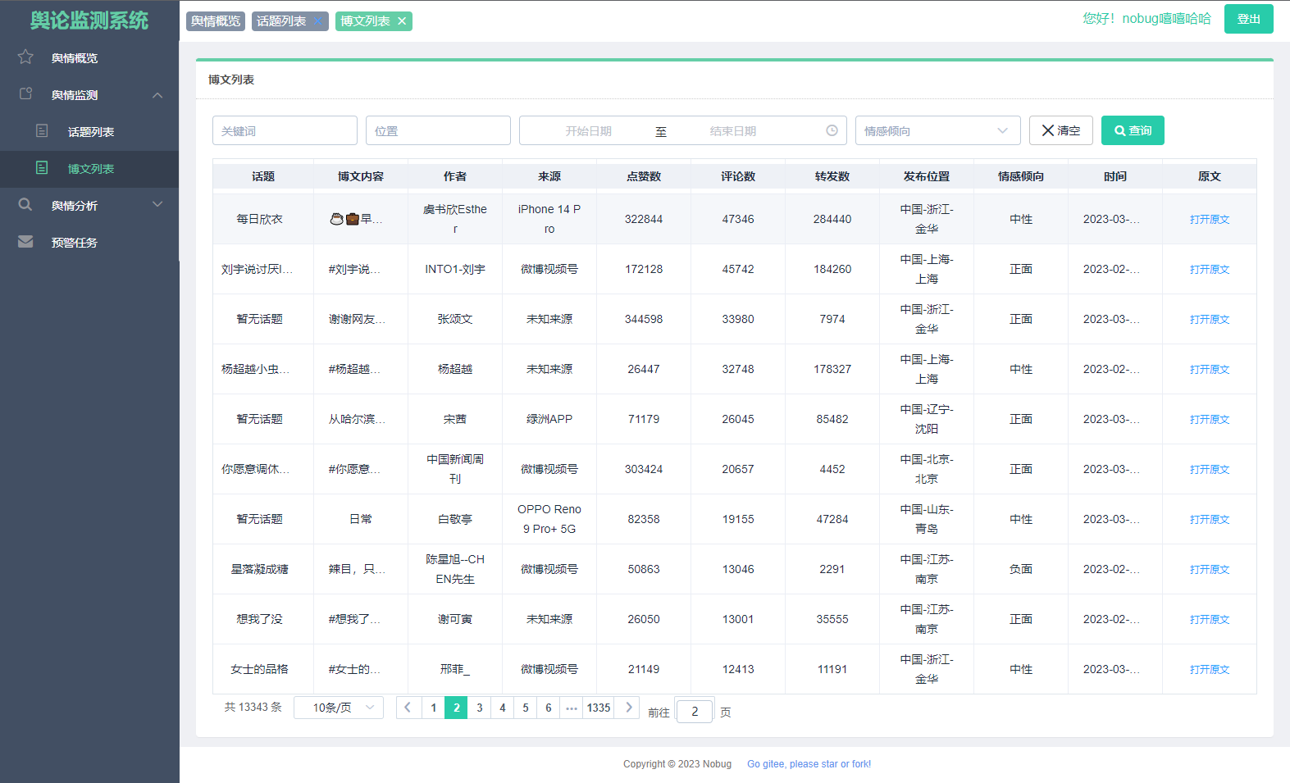This screenshot has width=1290, height=783.
Task: Expand the 舆情分析 menu
Action: pyautogui.click(x=157, y=205)
